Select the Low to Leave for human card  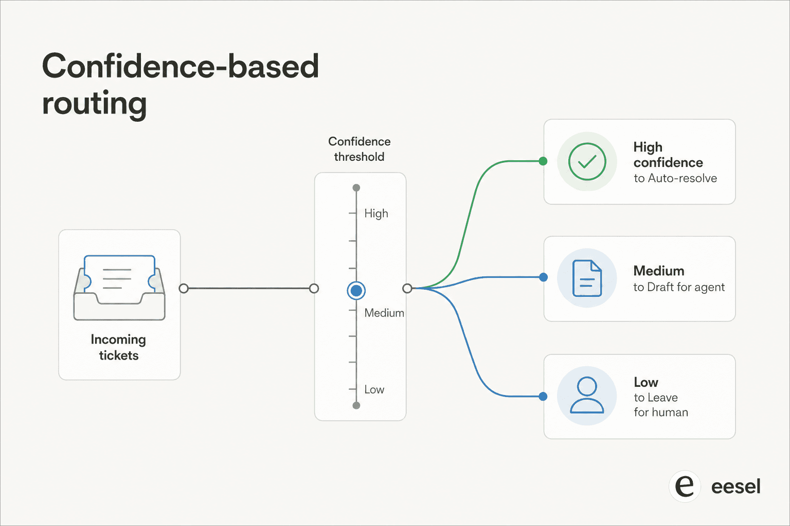point(639,397)
